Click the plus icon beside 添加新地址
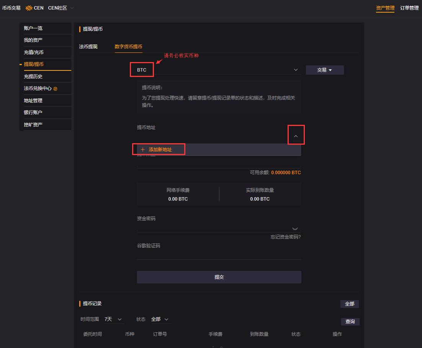This screenshot has height=348, width=422. tap(142, 150)
